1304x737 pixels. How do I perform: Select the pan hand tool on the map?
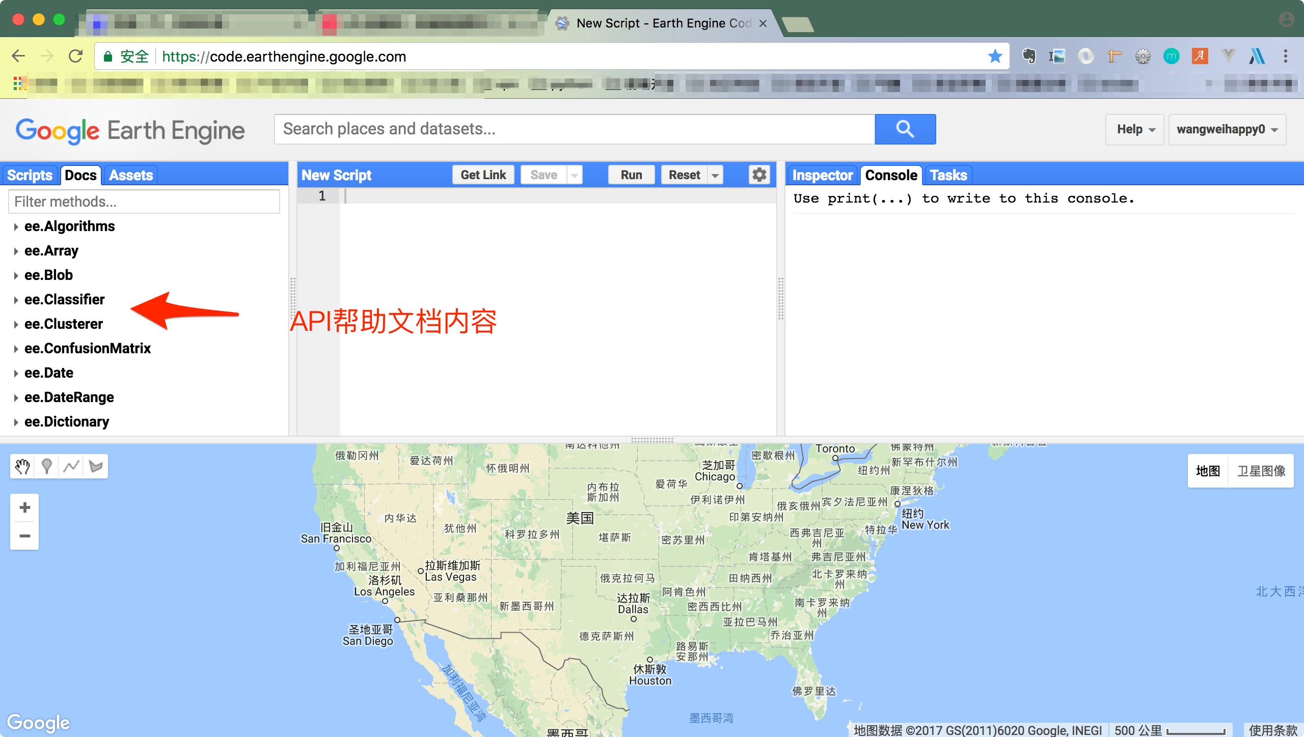22,466
